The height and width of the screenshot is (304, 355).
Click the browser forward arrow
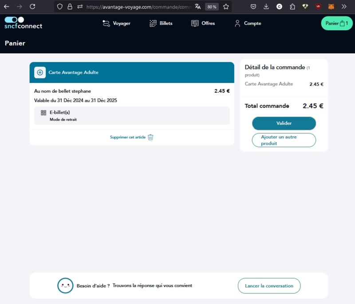(x=20, y=7)
